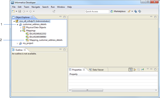Click the grayed third icon in Properties toolbar
The height and width of the screenshot is (98, 160).
click(x=138, y=70)
